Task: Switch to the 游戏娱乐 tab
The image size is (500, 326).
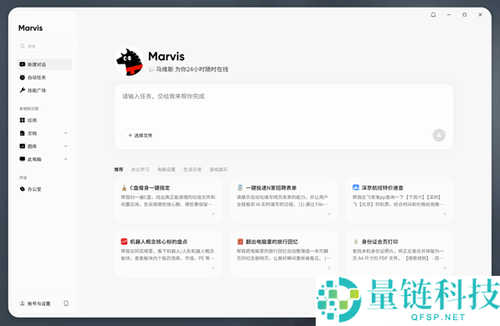Action: pyautogui.click(x=219, y=170)
